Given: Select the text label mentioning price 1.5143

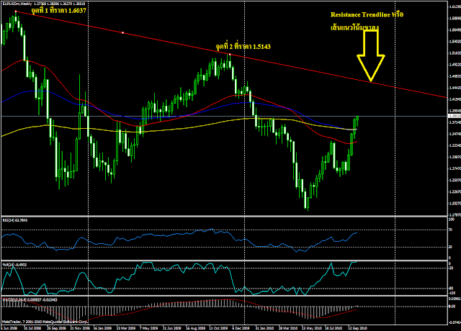Looking at the screenshot, I should pyautogui.click(x=243, y=47).
